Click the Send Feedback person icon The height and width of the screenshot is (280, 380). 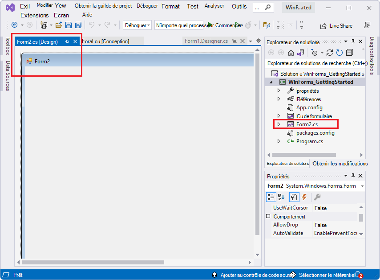[x=367, y=25]
